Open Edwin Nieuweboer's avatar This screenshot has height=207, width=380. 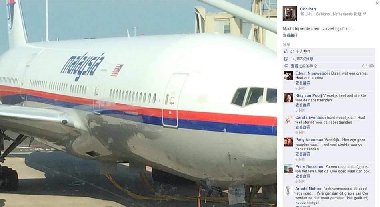(288, 76)
